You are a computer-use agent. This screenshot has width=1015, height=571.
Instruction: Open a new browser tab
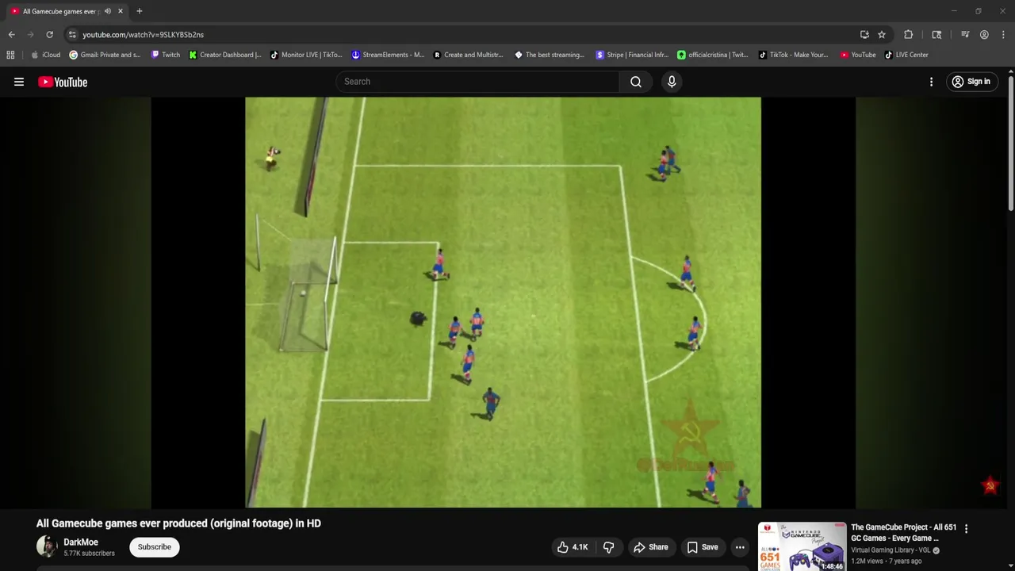coord(140,11)
